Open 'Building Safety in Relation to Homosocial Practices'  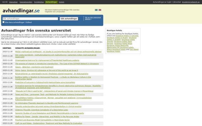(53, 78)
